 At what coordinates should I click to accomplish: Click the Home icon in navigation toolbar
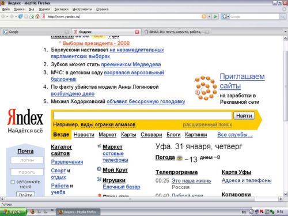pos(37,17)
